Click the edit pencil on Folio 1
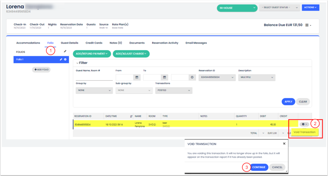Screen dimensions: 328x176 pos(61,59)
